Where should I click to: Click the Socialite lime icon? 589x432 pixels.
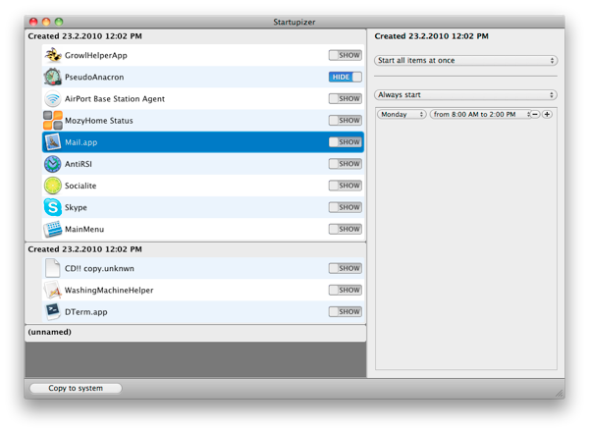(x=53, y=186)
